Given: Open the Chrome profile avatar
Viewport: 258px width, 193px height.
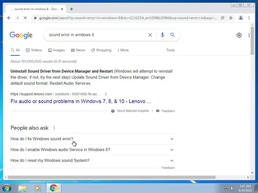Looking at the screenshot, I should coord(241,18).
